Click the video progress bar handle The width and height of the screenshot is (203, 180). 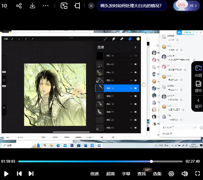[151, 161]
